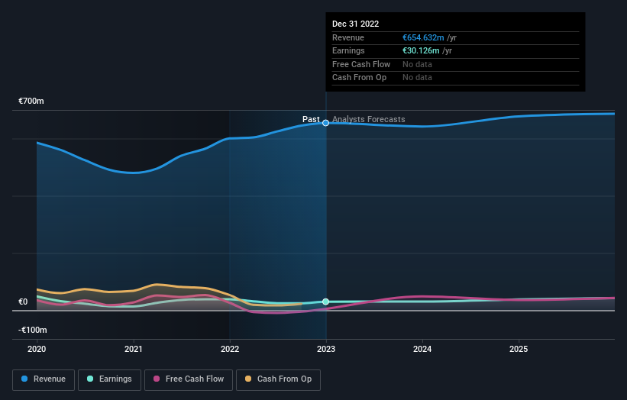The height and width of the screenshot is (400, 627).
Task: Click the Cash From Op tooltip row
Action: coord(455,78)
